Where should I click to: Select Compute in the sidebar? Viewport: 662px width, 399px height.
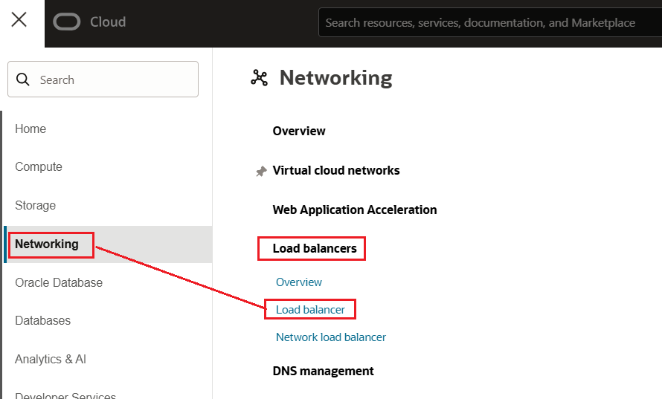[39, 167]
